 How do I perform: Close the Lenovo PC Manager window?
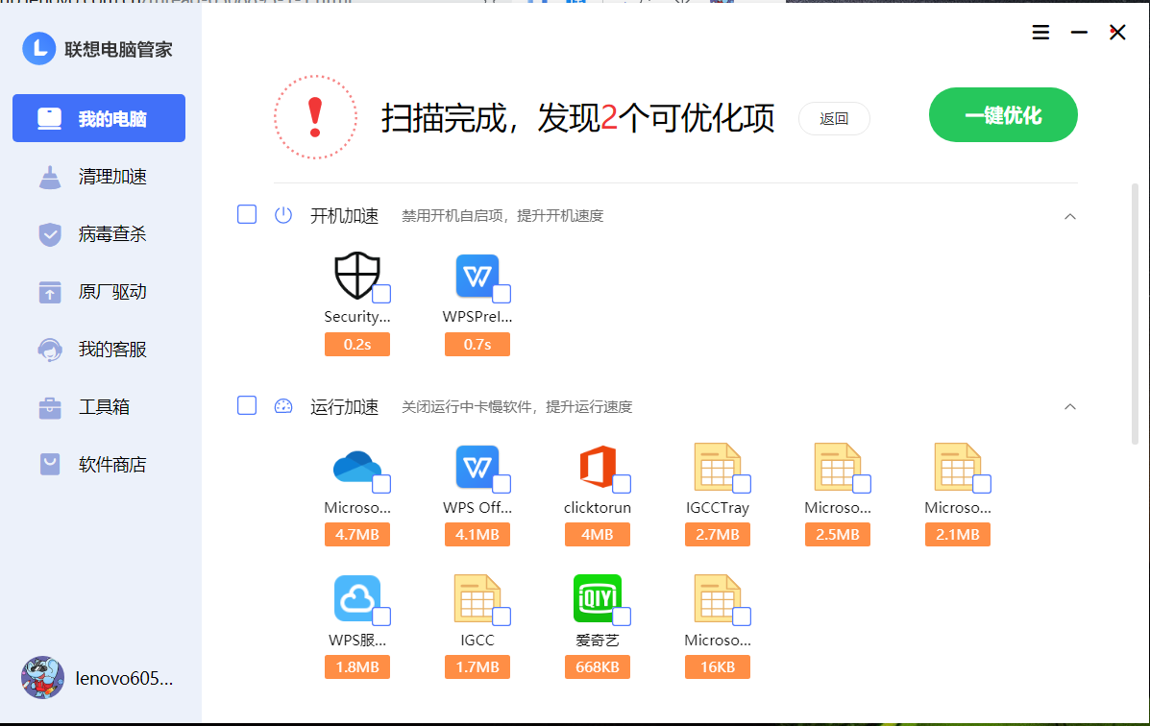coord(1117,33)
